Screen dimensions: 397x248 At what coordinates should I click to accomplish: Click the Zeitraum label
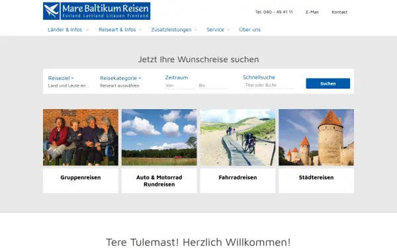177,77
